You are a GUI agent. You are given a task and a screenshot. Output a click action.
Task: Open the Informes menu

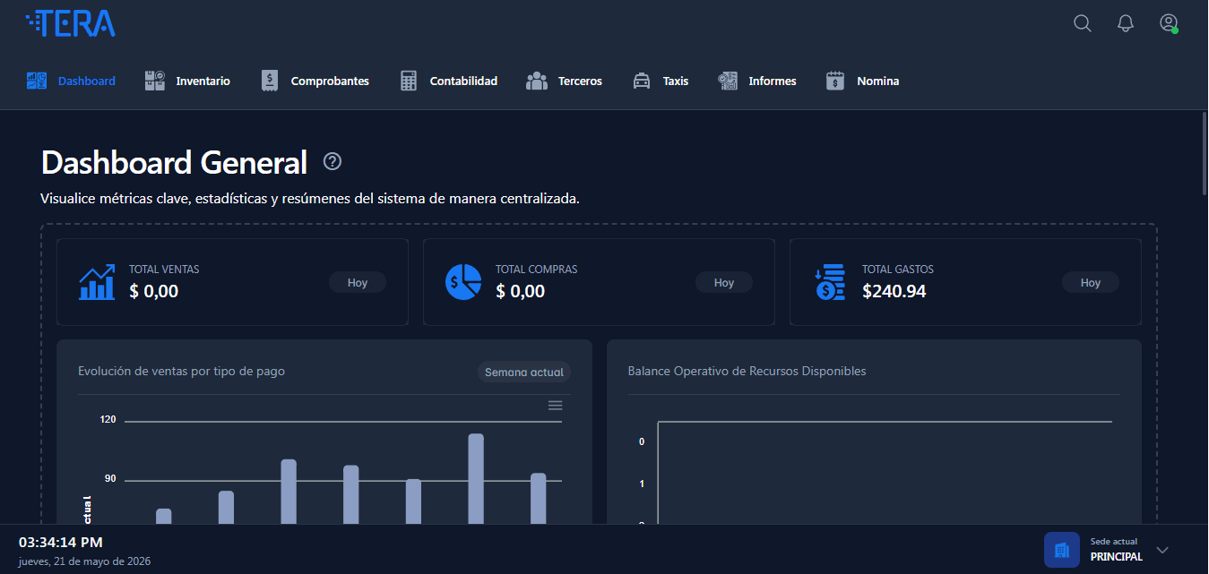(x=773, y=81)
